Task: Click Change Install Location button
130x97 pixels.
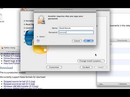Action: pyautogui.click(x=91, y=61)
